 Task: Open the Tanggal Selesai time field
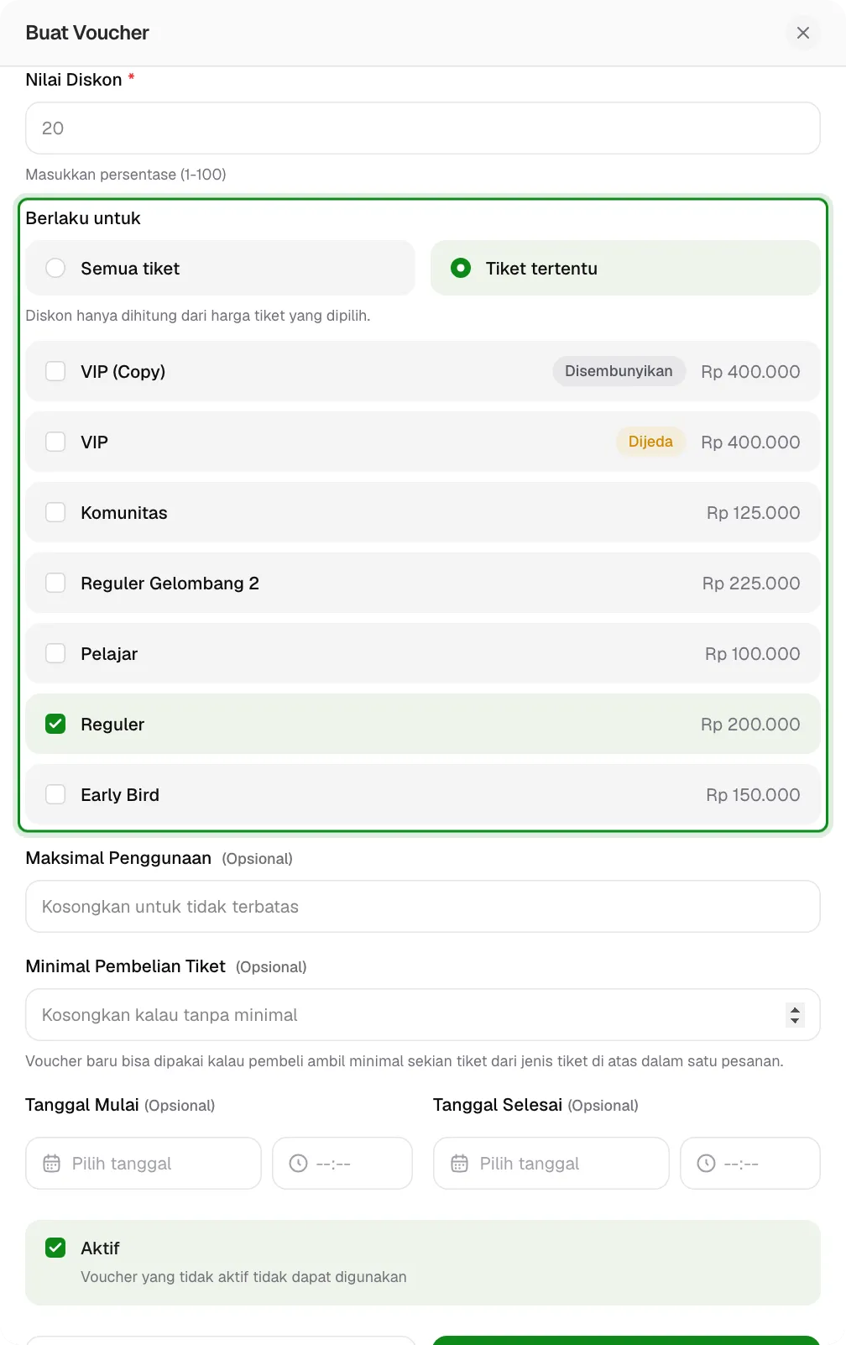pos(750,1164)
